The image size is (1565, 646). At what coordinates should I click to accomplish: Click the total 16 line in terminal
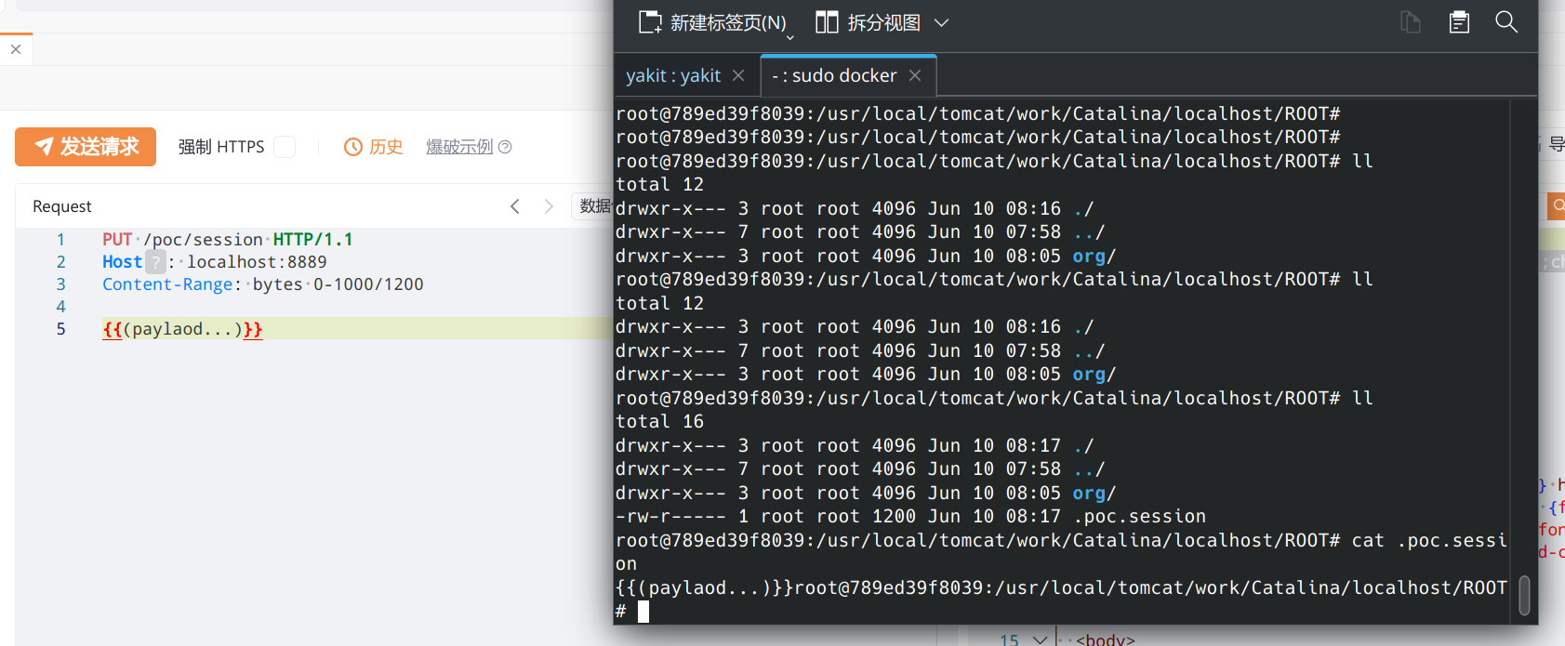659,422
